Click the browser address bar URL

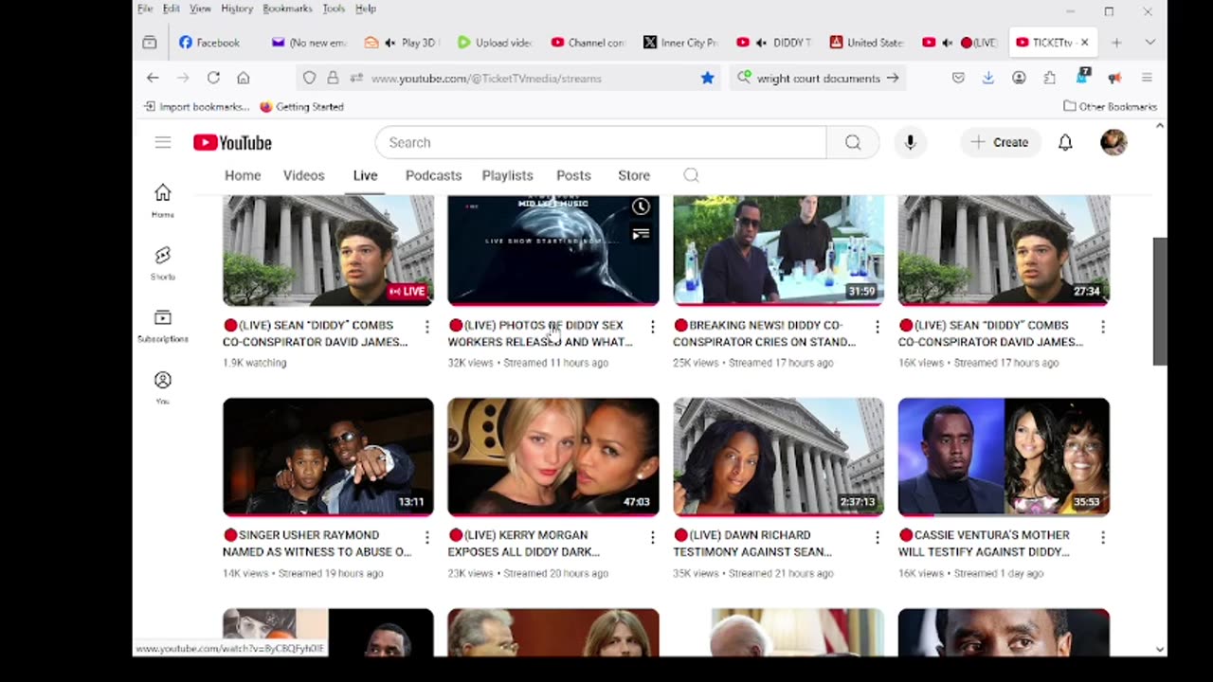(x=486, y=79)
